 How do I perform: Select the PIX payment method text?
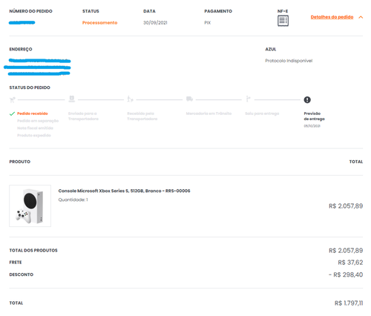point(208,23)
